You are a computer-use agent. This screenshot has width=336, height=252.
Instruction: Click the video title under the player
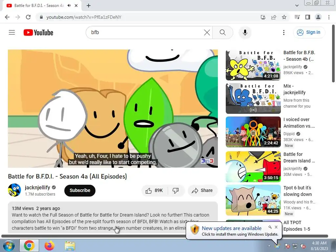point(68,176)
